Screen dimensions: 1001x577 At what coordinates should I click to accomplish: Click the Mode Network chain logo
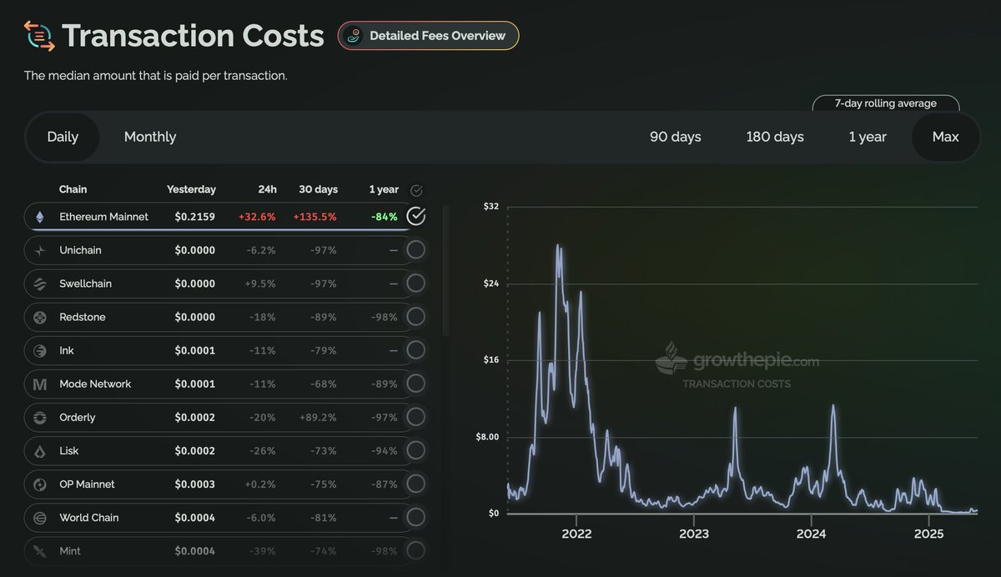point(39,384)
